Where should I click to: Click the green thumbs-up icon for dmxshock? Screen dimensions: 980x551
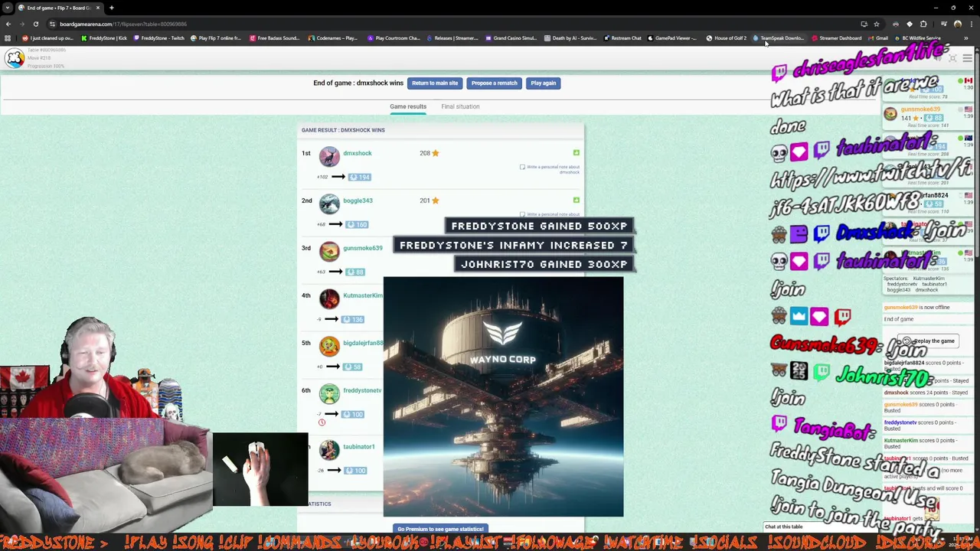pyautogui.click(x=577, y=153)
